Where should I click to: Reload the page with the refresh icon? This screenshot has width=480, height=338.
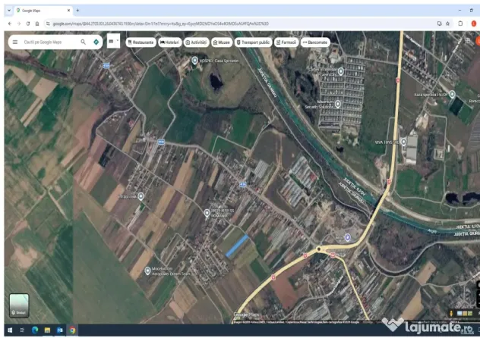28,23
